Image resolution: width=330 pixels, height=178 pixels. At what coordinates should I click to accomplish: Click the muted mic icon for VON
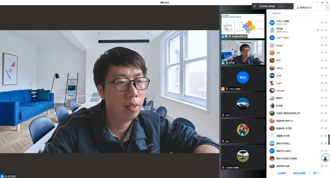(x=322, y=76)
